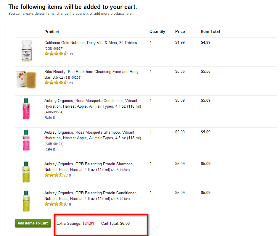Click the green GPB Conditioner bottle image

coord(26,201)
